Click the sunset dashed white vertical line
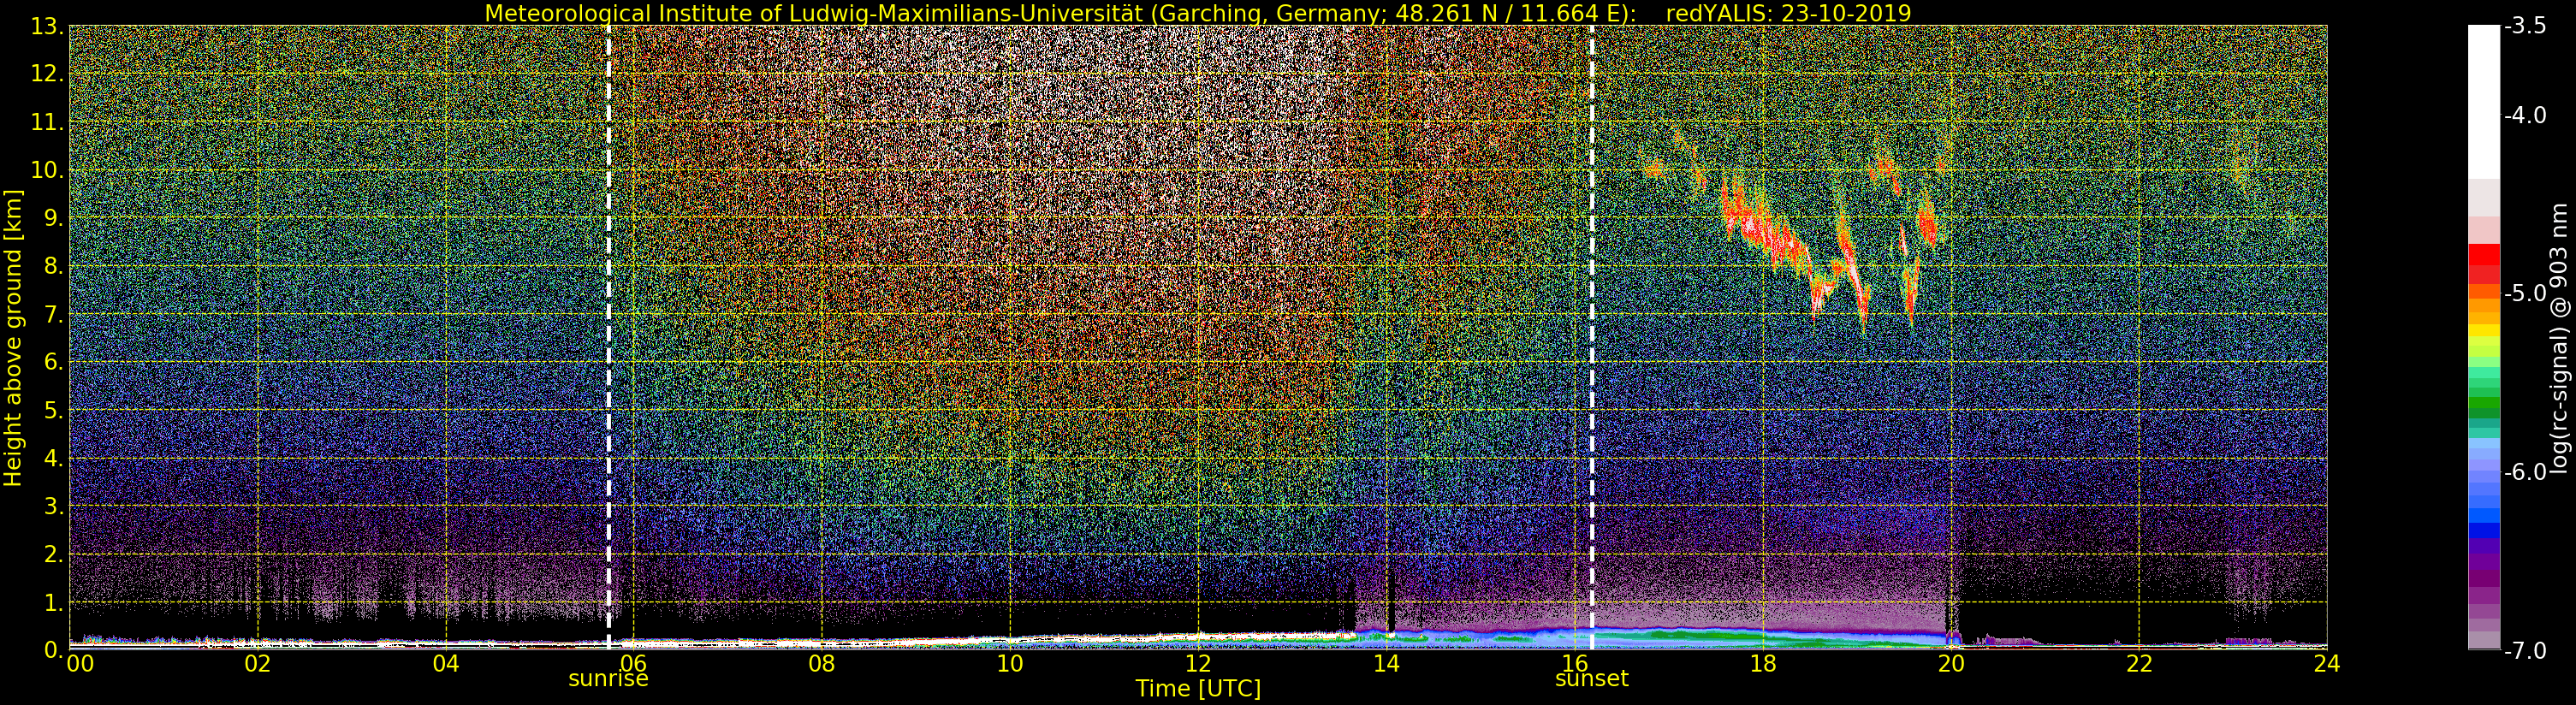The image size is (2576, 705). click(x=1591, y=337)
